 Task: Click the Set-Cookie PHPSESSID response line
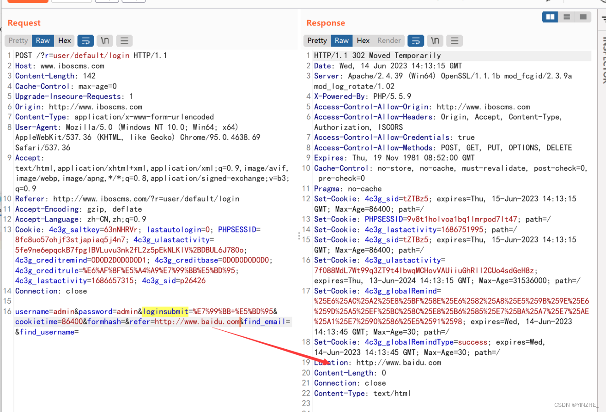[x=432, y=219]
